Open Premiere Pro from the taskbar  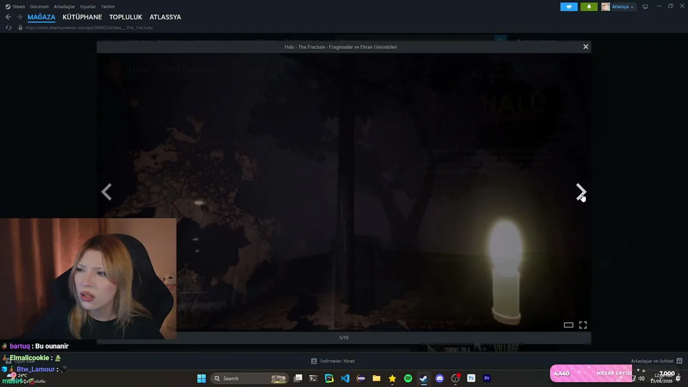point(487,378)
